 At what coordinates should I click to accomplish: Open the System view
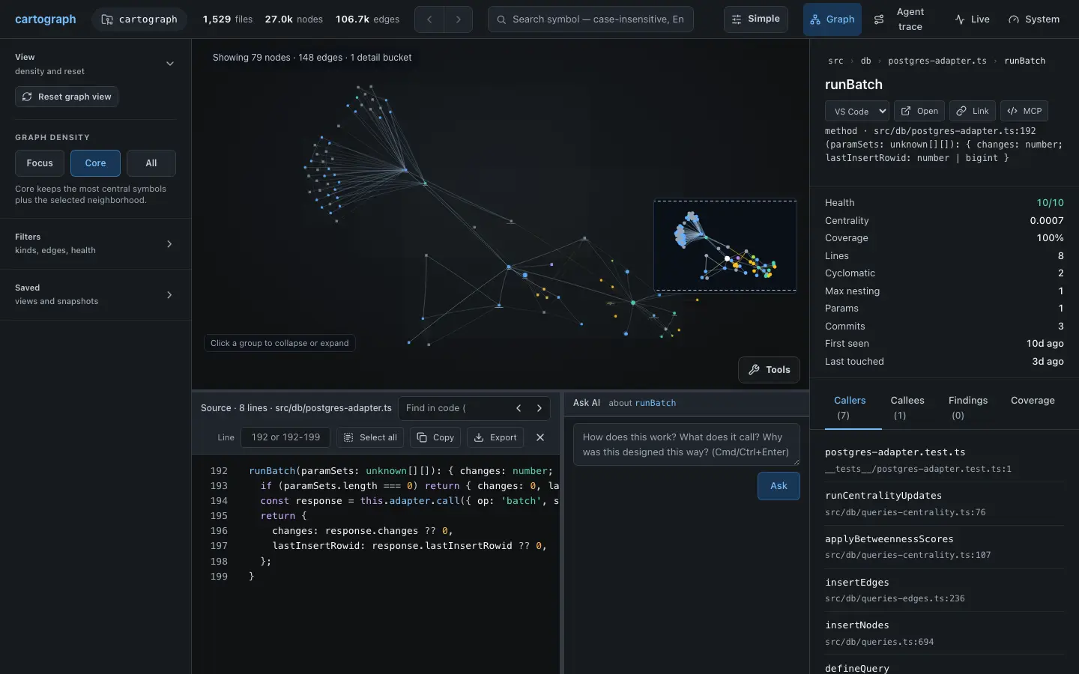pos(1034,19)
